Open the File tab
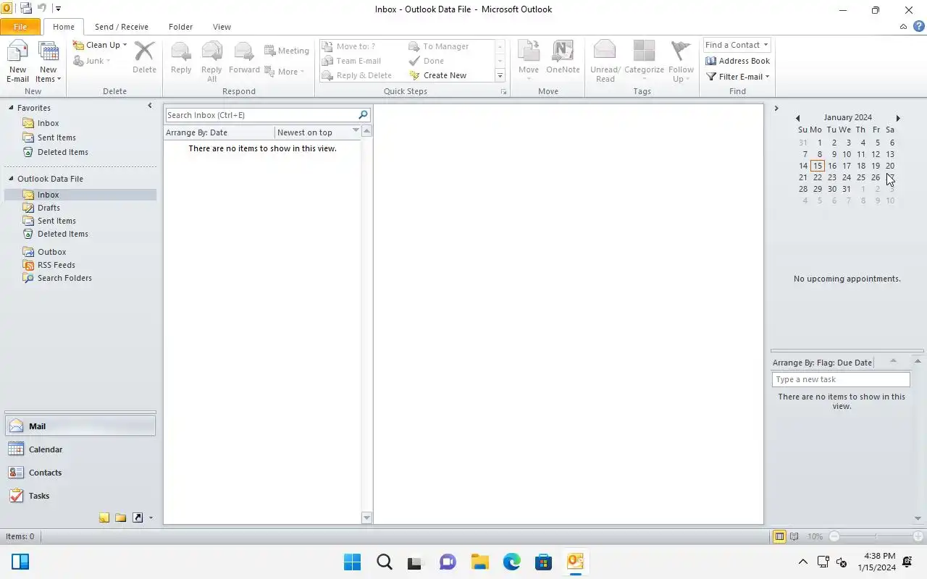This screenshot has width=927, height=579. point(20,27)
